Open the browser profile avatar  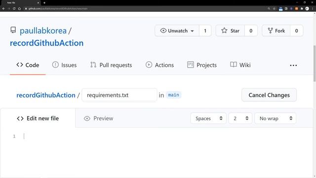click(307, 9)
